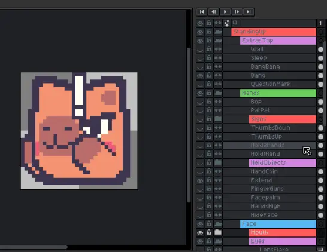Expand the HeldObjects group folder
The height and width of the screenshot is (252, 327).
(218, 162)
